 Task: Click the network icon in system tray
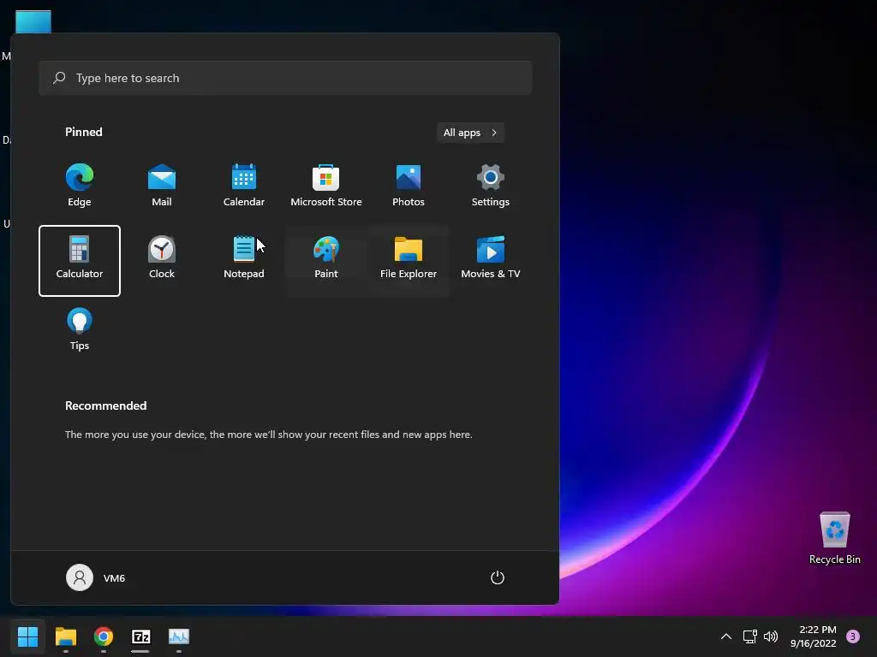[x=749, y=636]
